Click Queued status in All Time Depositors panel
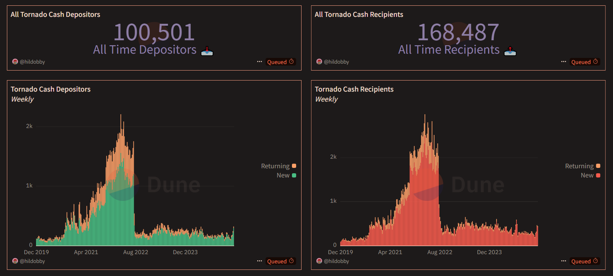Screen dimensions: 613x276 click(x=280, y=62)
